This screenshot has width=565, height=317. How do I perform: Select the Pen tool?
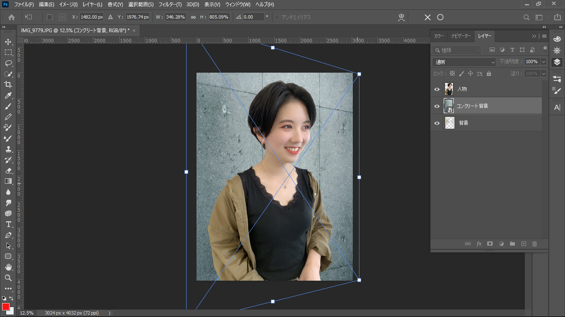[x=8, y=235]
